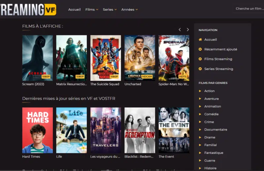Click the arrow icon beside Familial
264x171 pixels.
tap(200, 145)
